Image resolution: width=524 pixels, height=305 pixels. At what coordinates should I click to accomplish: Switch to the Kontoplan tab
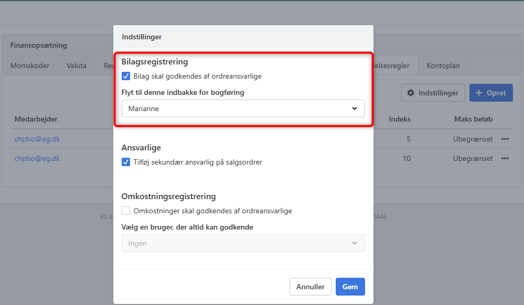(442, 66)
